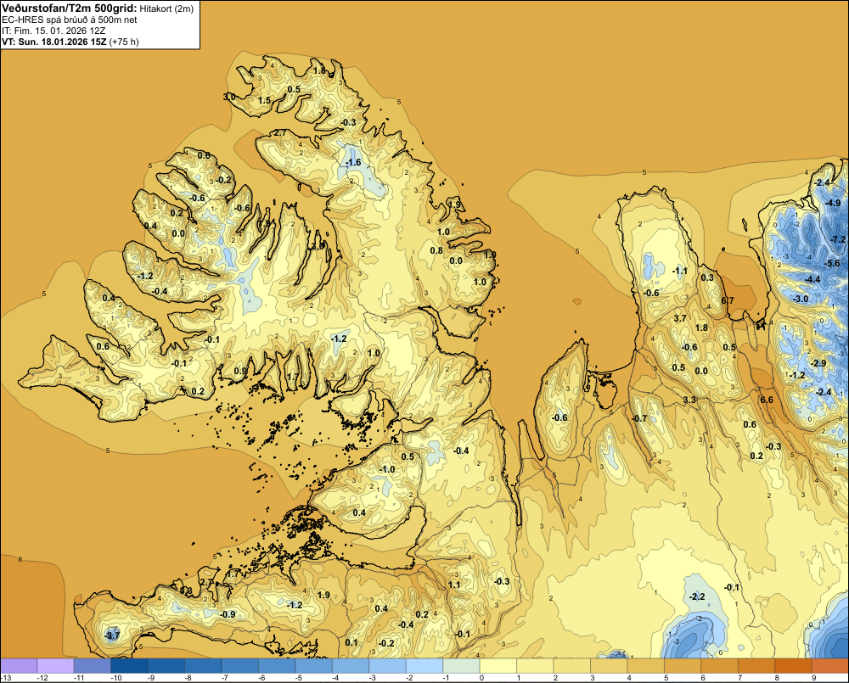Pick the legend swatch between 4 and 5
Image resolution: width=849 pixels, height=683 pixels.
646,666
